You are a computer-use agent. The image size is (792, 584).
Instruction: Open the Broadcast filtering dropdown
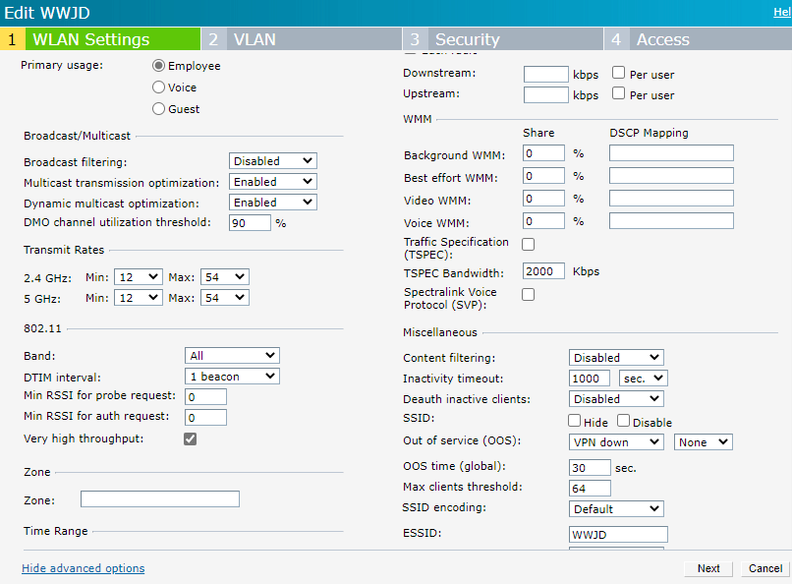(x=272, y=160)
